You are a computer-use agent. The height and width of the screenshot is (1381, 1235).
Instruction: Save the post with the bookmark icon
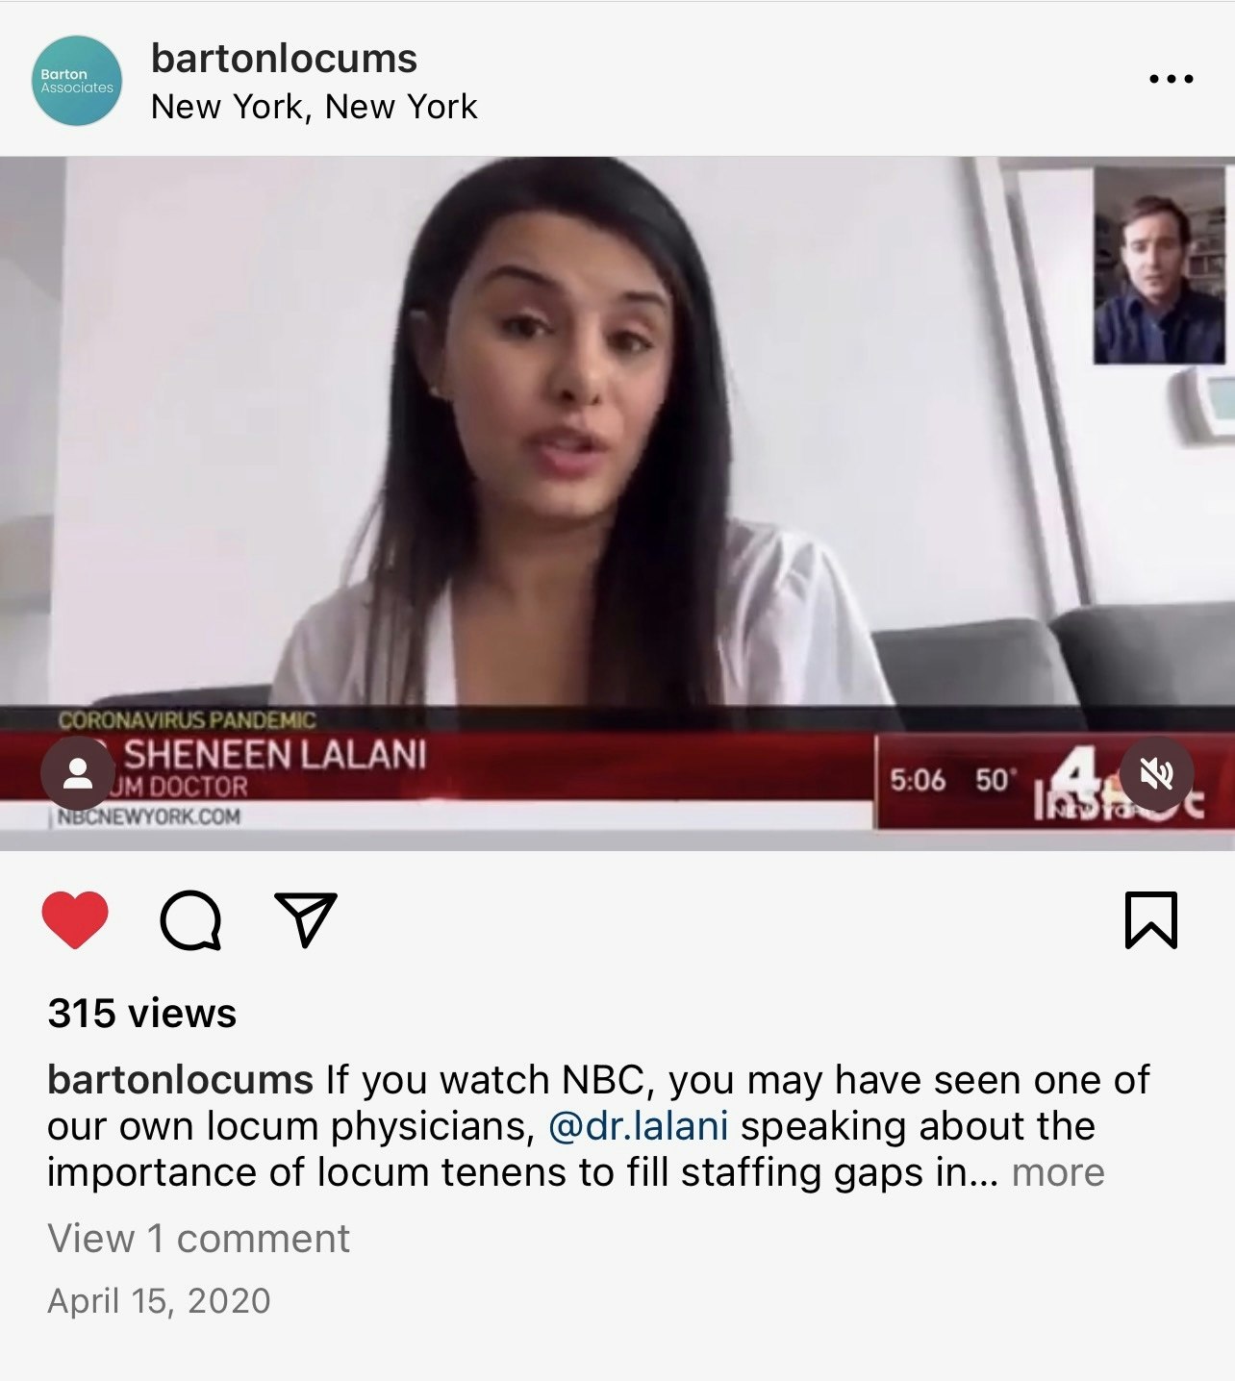click(x=1151, y=920)
